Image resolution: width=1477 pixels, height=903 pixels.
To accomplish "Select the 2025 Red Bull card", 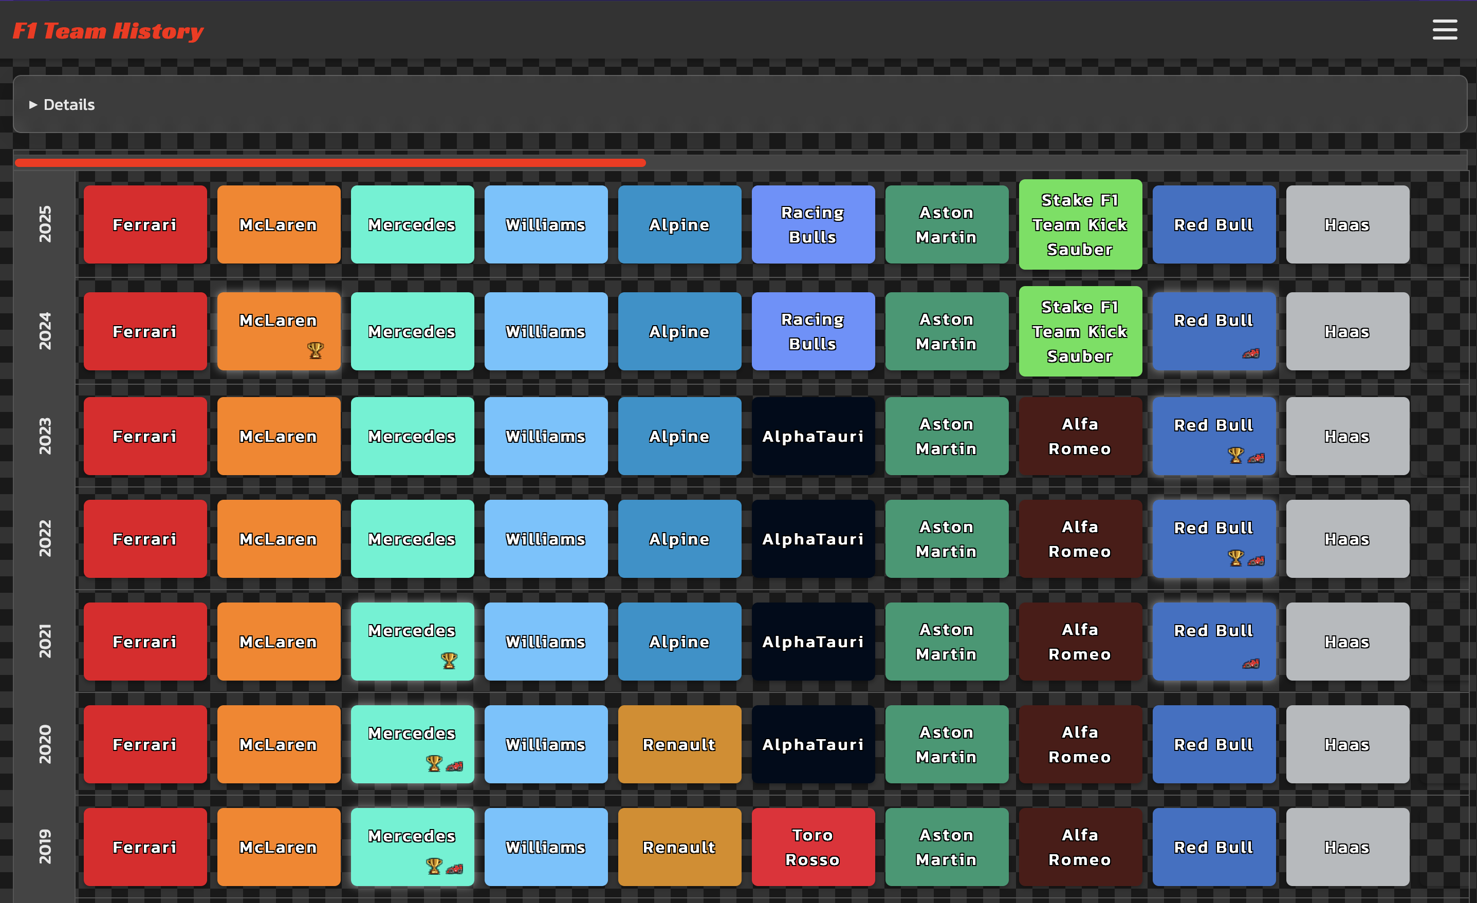I will click(x=1214, y=224).
